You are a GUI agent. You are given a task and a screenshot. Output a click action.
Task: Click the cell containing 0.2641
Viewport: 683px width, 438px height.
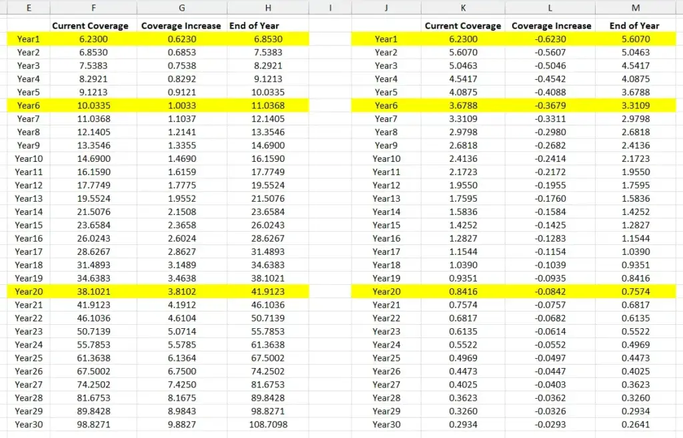635,425
